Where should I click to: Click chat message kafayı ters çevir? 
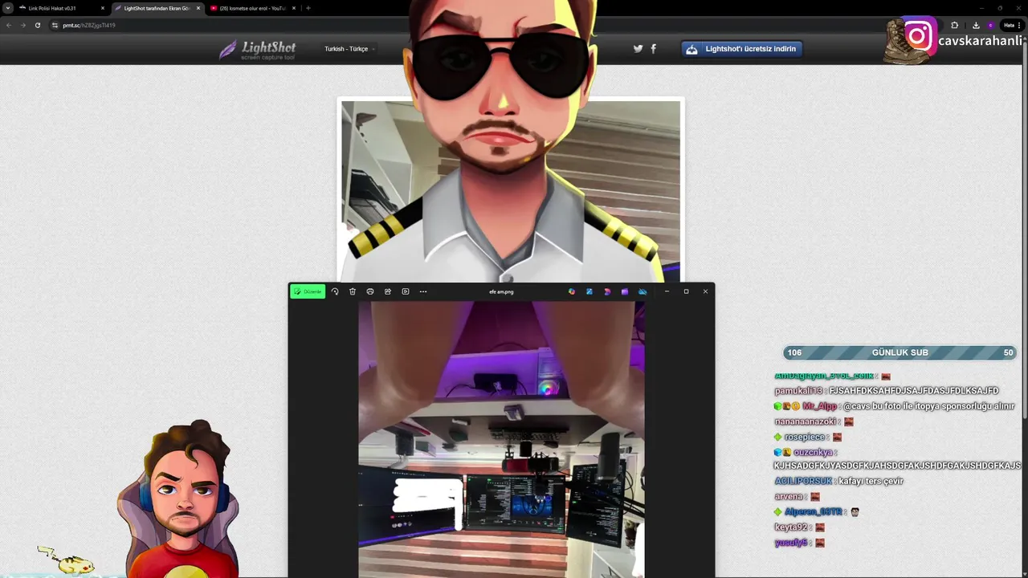(x=871, y=481)
